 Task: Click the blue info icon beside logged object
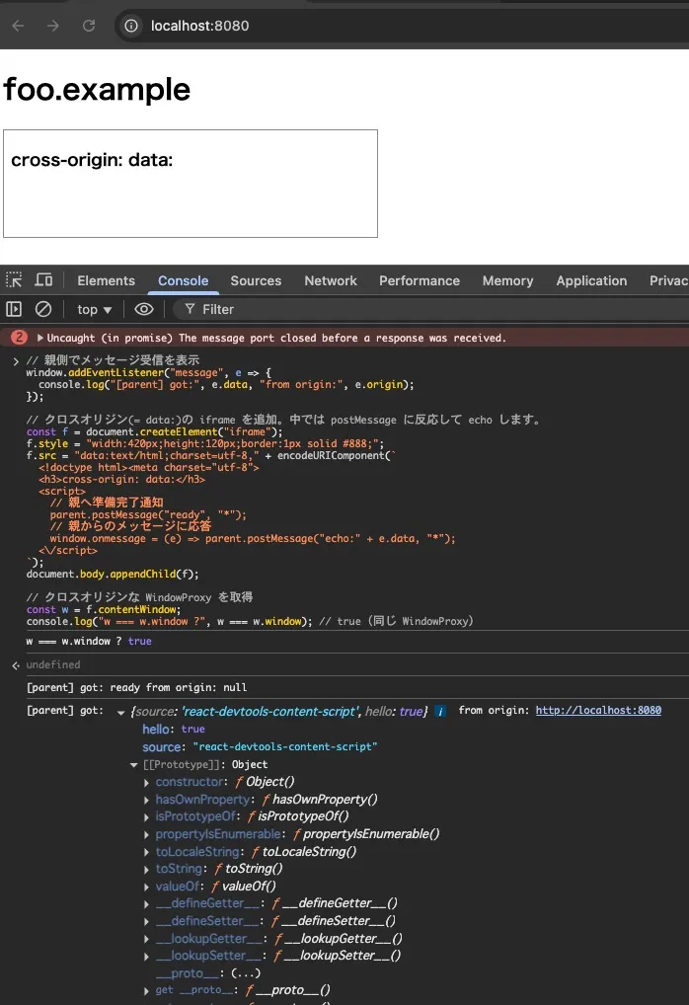pyautogui.click(x=440, y=711)
